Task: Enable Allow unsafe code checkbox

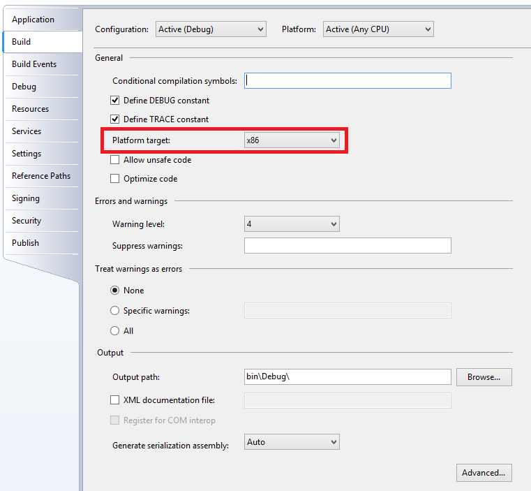Action: pyautogui.click(x=115, y=160)
